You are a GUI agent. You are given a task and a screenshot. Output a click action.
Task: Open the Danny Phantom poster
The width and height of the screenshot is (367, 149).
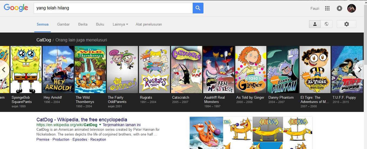283,69
